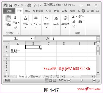
Task: Select column D header
Action: pyautogui.click(x=64, y=43)
